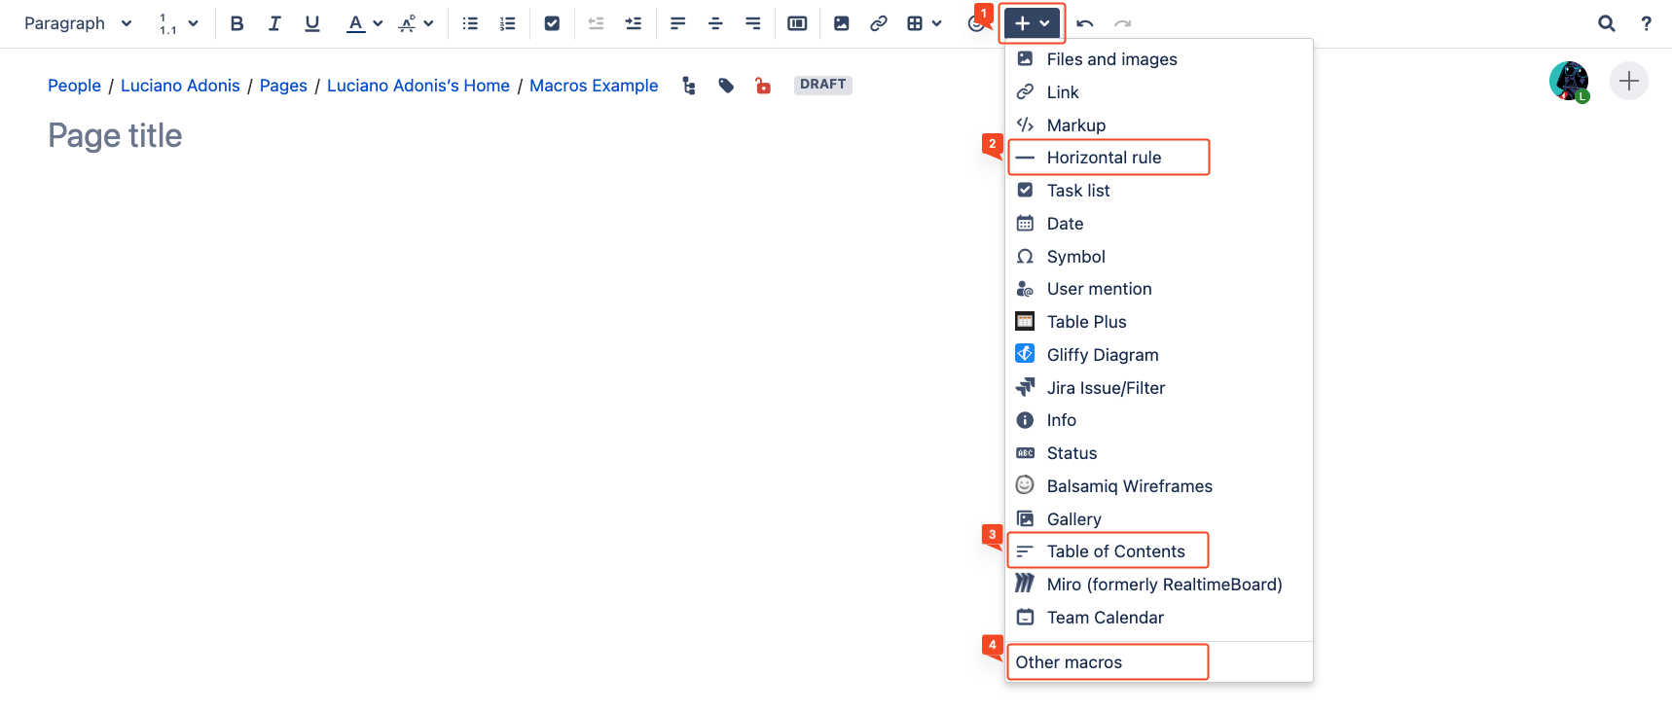The height and width of the screenshot is (710, 1672).
Task: Expand the text color picker arrow
Action: tap(378, 23)
